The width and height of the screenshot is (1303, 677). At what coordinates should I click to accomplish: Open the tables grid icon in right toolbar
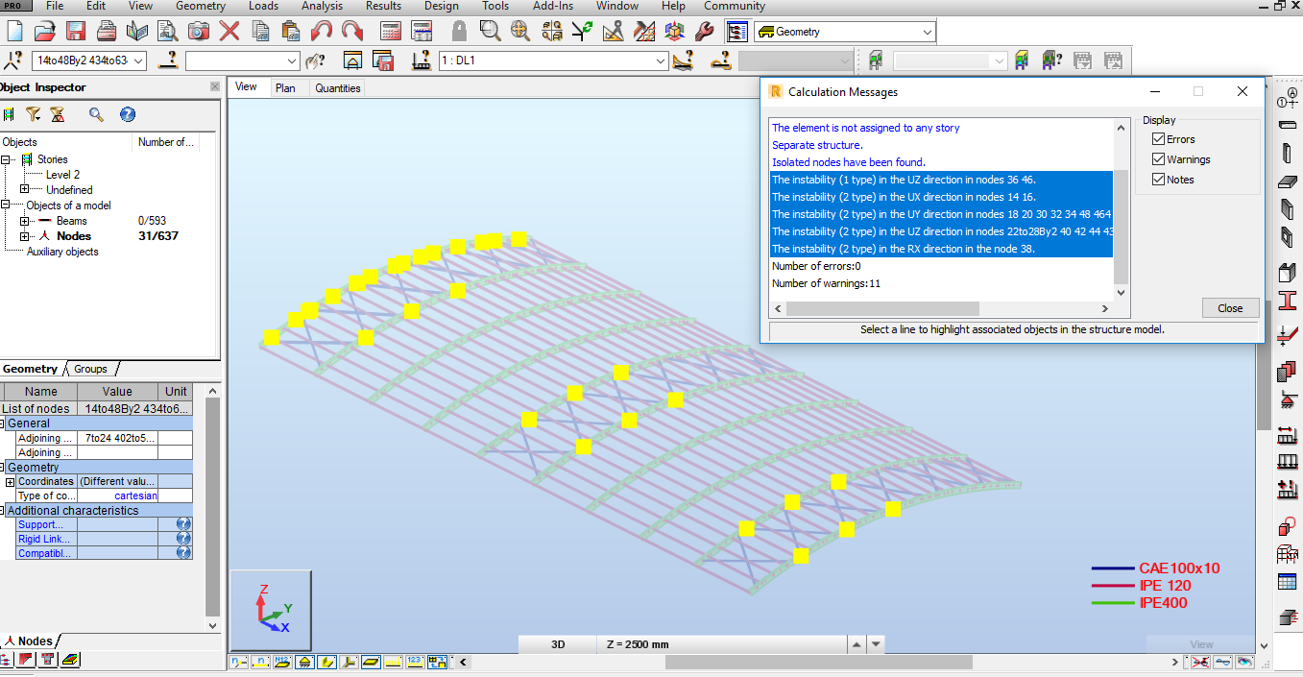click(1288, 582)
